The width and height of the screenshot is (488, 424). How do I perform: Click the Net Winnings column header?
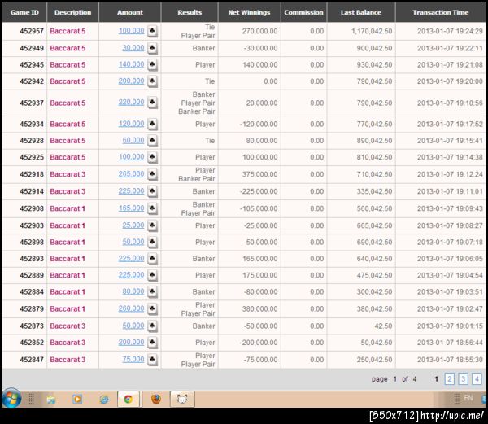coord(250,12)
